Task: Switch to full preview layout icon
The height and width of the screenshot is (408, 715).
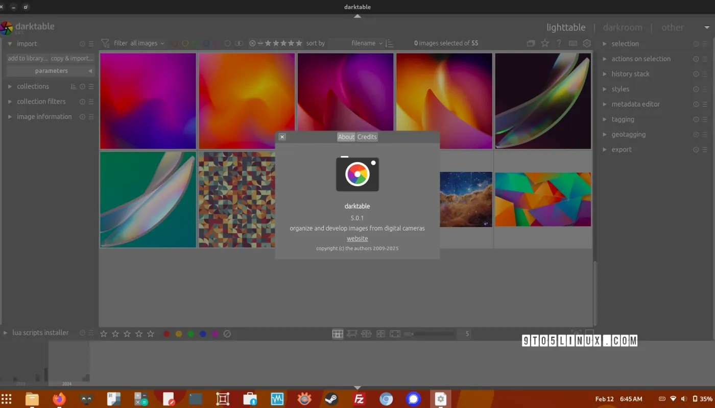Action: coord(395,334)
